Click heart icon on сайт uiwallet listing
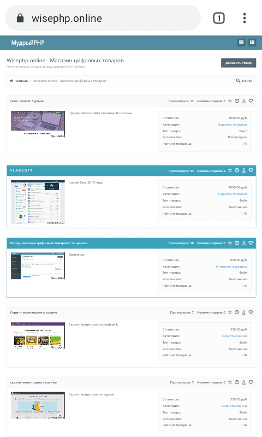The height and width of the screenshot is (437, 262). pos(251,101)
